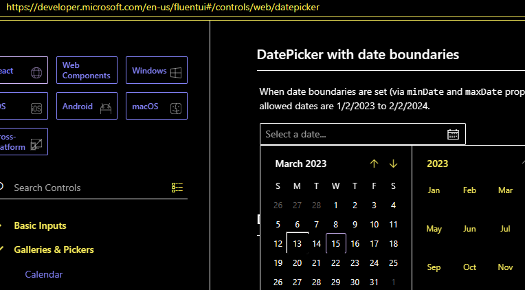
Task: Pick the highlighted day 15
Action: tap(336, 243)
